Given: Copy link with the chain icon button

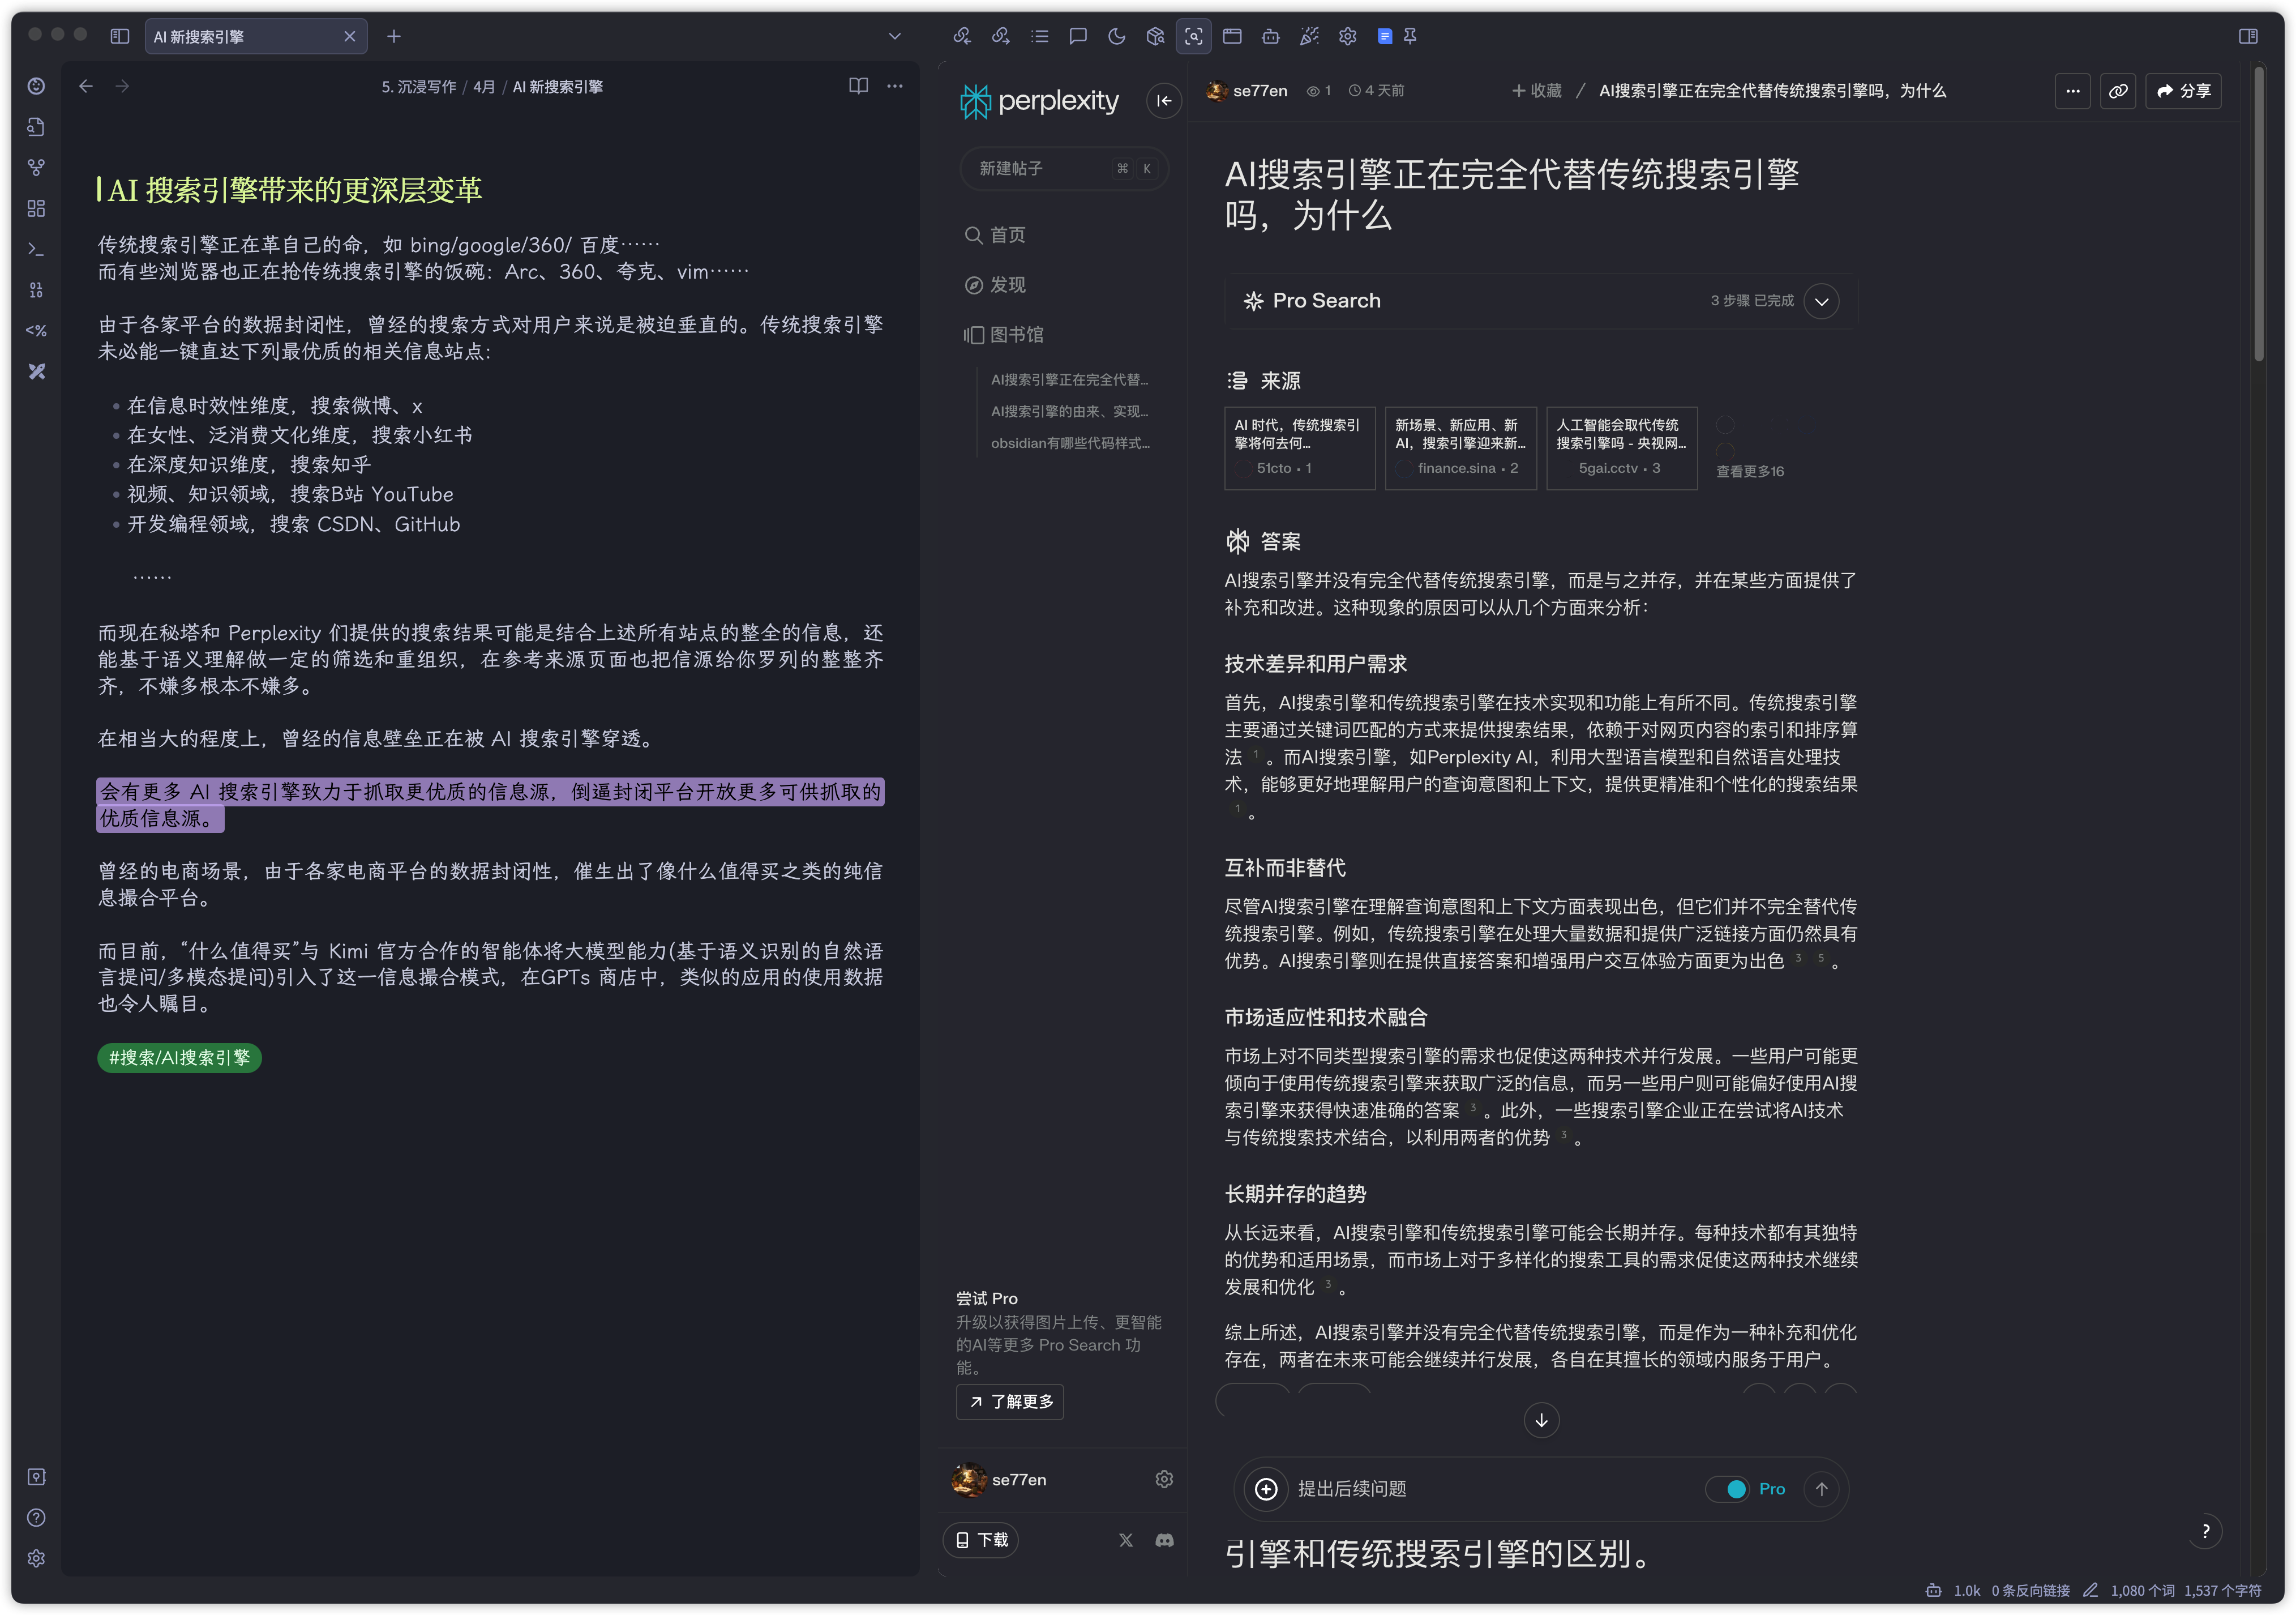Looking at the screenshot, I should tap(2118, 91).
